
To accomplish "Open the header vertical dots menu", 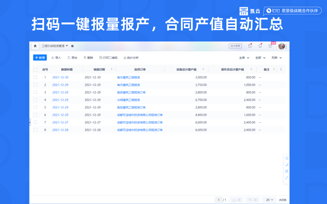I will tap(286, 46).
